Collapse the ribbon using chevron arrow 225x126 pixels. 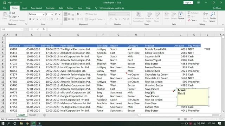coord(223,24)
